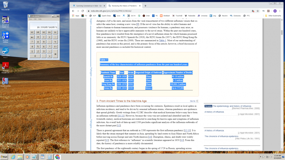Launch Internet Explorer from the taskbar
285x160 pixels.
pos(13,157)
